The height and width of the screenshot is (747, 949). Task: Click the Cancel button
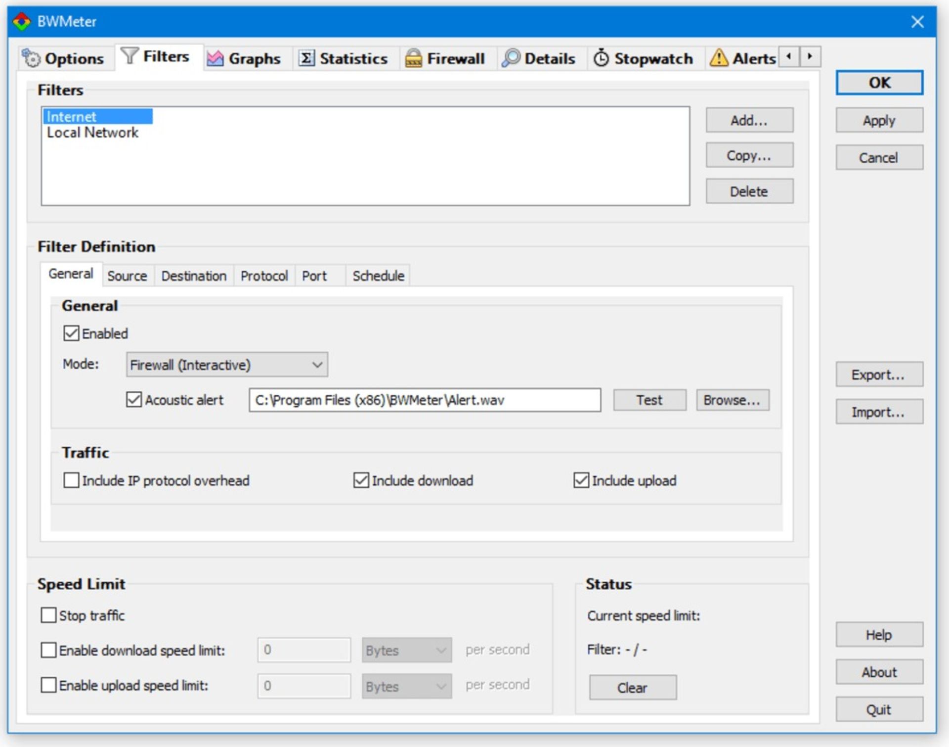879,157
